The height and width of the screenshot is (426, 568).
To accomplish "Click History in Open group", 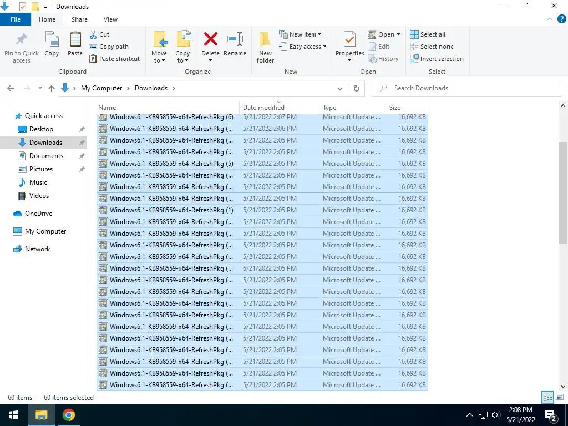I will [383, 59].
